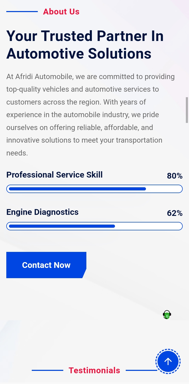Click the 80% value text
Image resolution: width=189 pixels, height=384 pixels.
[x=175, y=176]
